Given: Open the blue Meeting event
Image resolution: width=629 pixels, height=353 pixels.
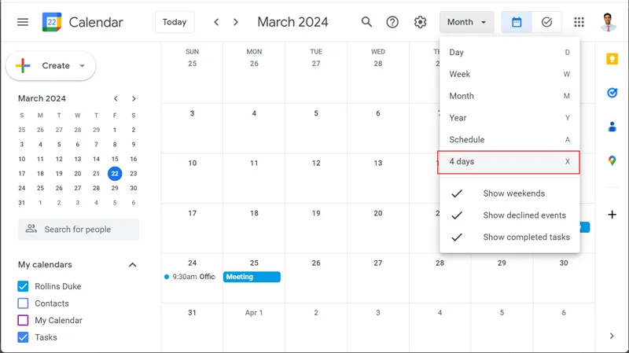Looking at the screenshot, I should point(252,277).
